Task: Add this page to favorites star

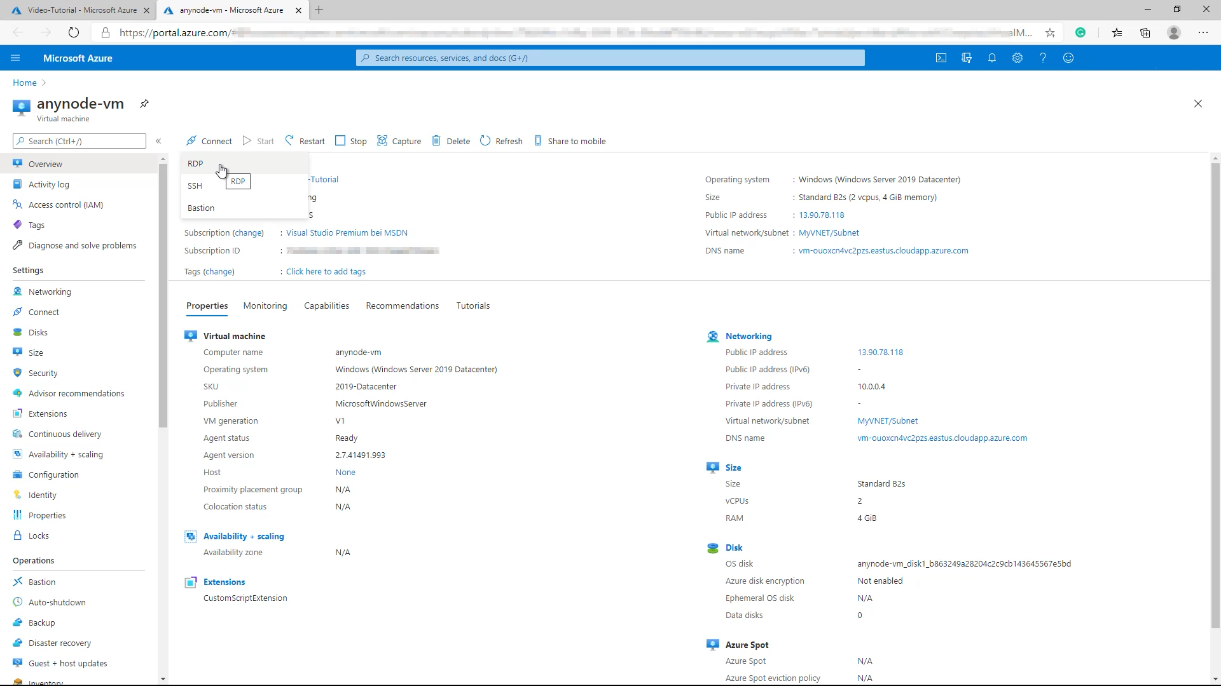Action: [x=1050, y=32]
